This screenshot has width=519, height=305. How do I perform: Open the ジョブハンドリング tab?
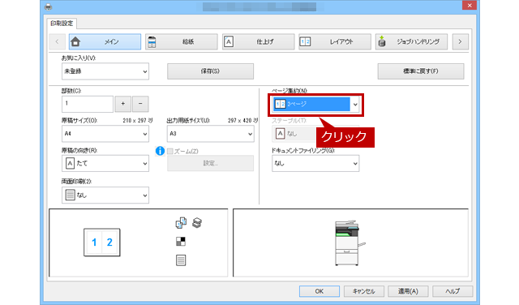click(411, 41)
